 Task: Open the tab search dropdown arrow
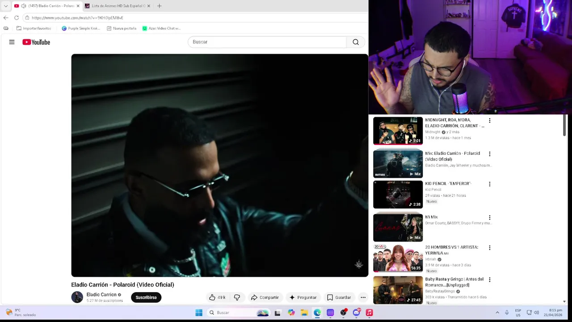(5, 6)
